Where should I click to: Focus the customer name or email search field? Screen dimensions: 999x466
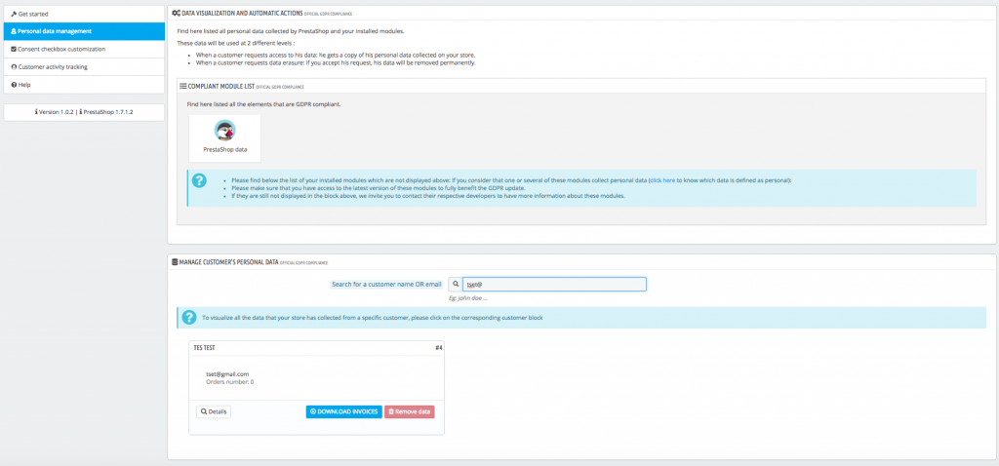coord(554,284)
